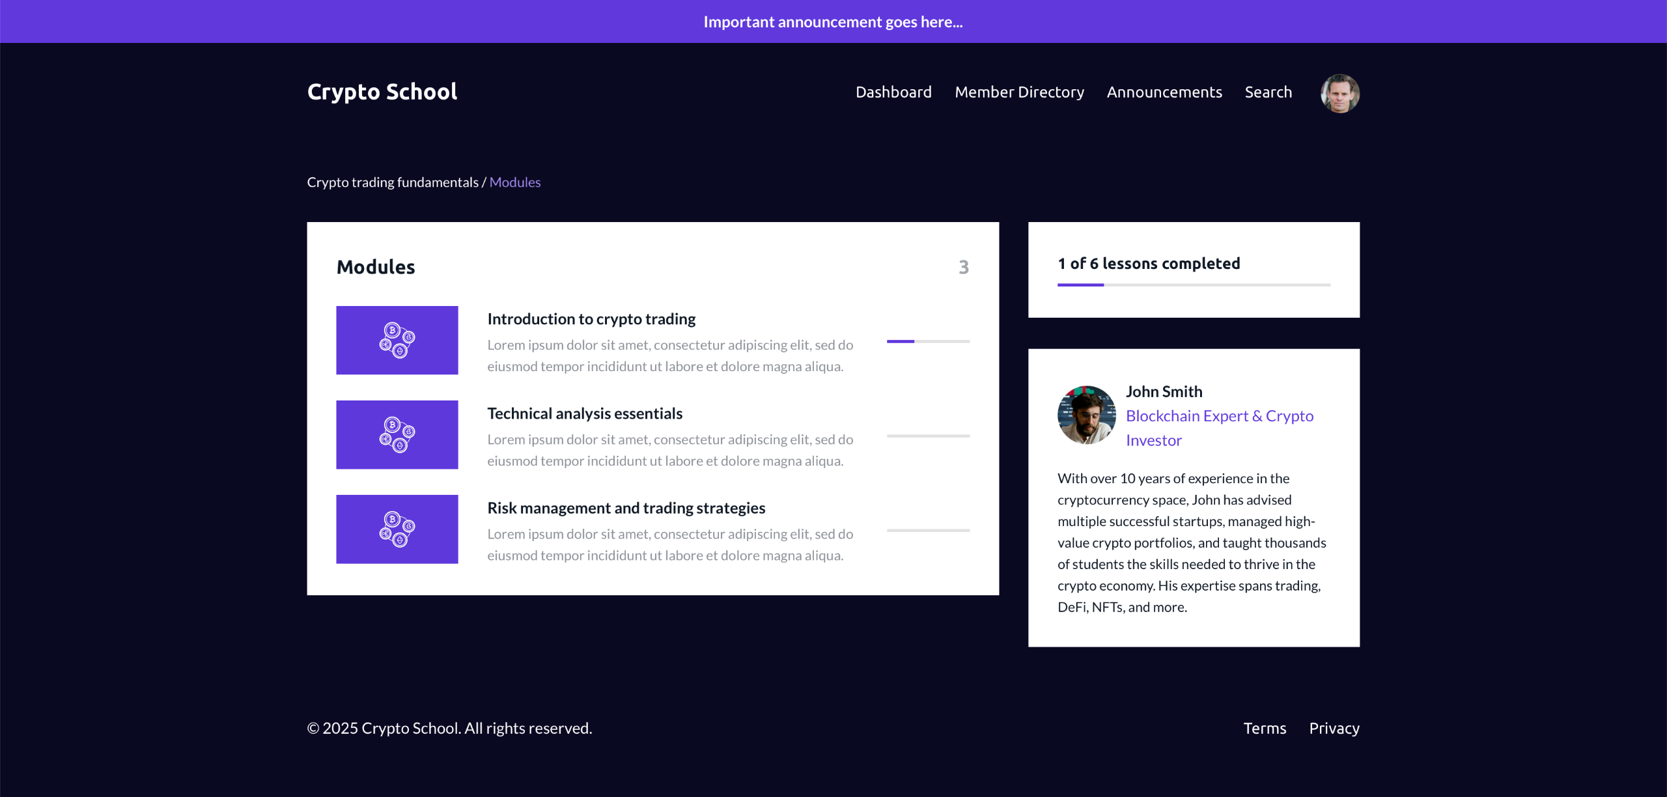The height and width of the screenshot is (797, 1667).
Task: Open the Terms footer link
Action: [x=1264, y=728]
